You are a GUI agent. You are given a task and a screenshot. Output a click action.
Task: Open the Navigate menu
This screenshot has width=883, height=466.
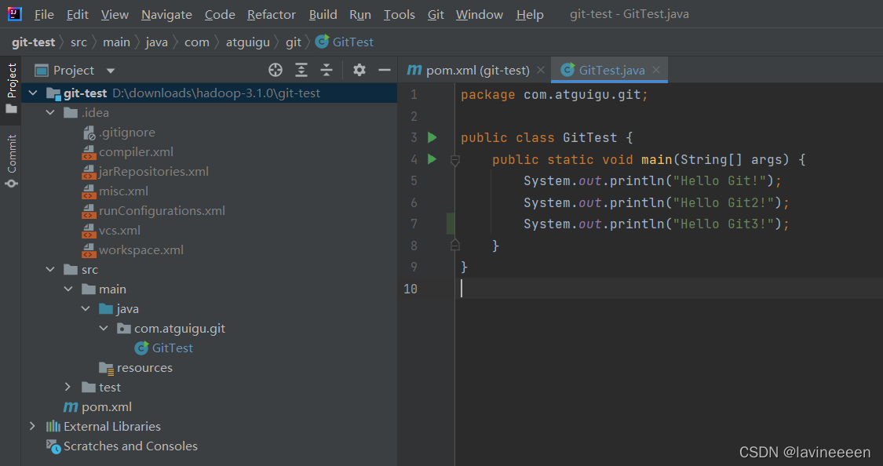(x=166, y=15)
